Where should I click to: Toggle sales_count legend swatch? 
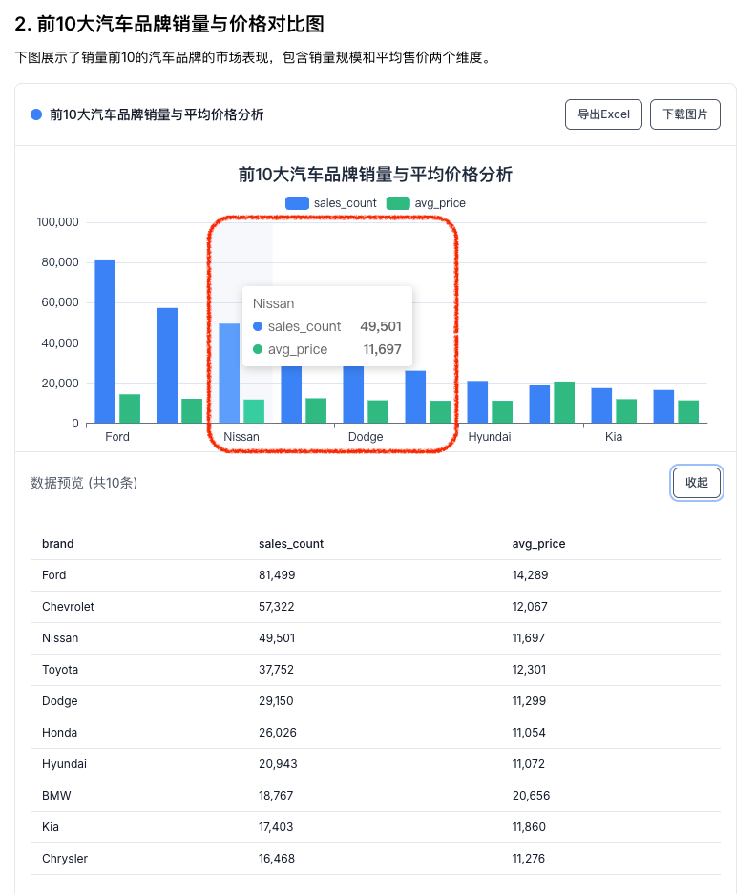[x=297, y=203]
